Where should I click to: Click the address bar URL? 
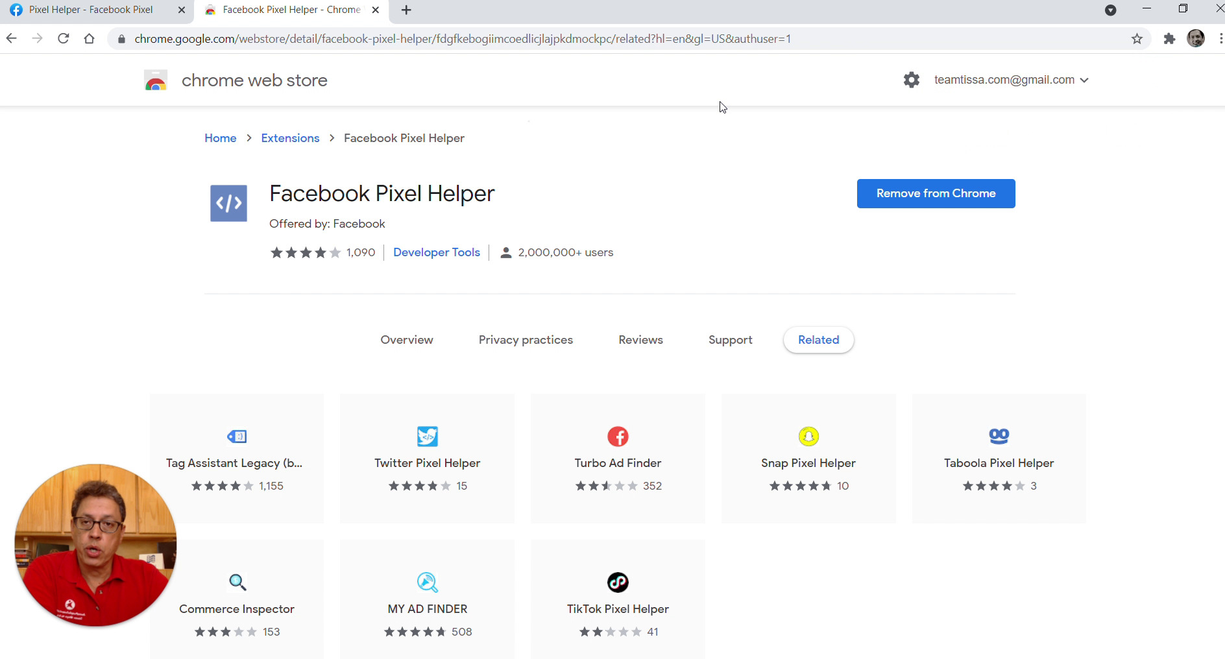(x=463, y=39)
